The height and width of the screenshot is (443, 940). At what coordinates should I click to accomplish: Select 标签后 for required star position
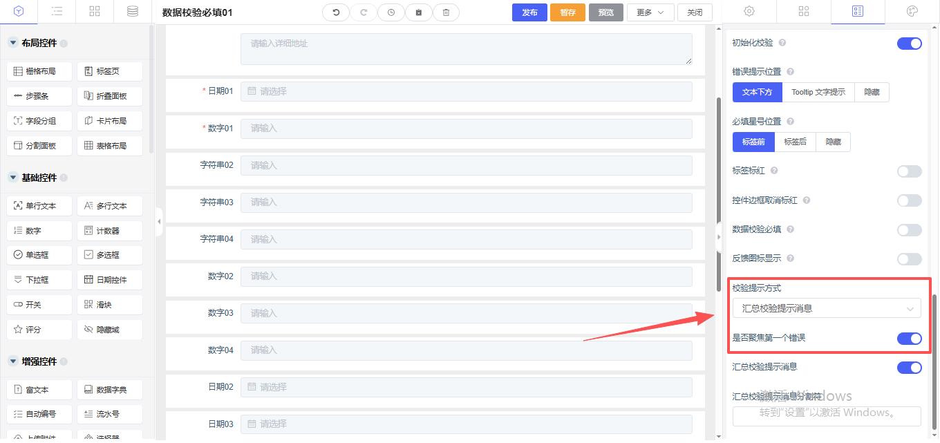[795, 142]
